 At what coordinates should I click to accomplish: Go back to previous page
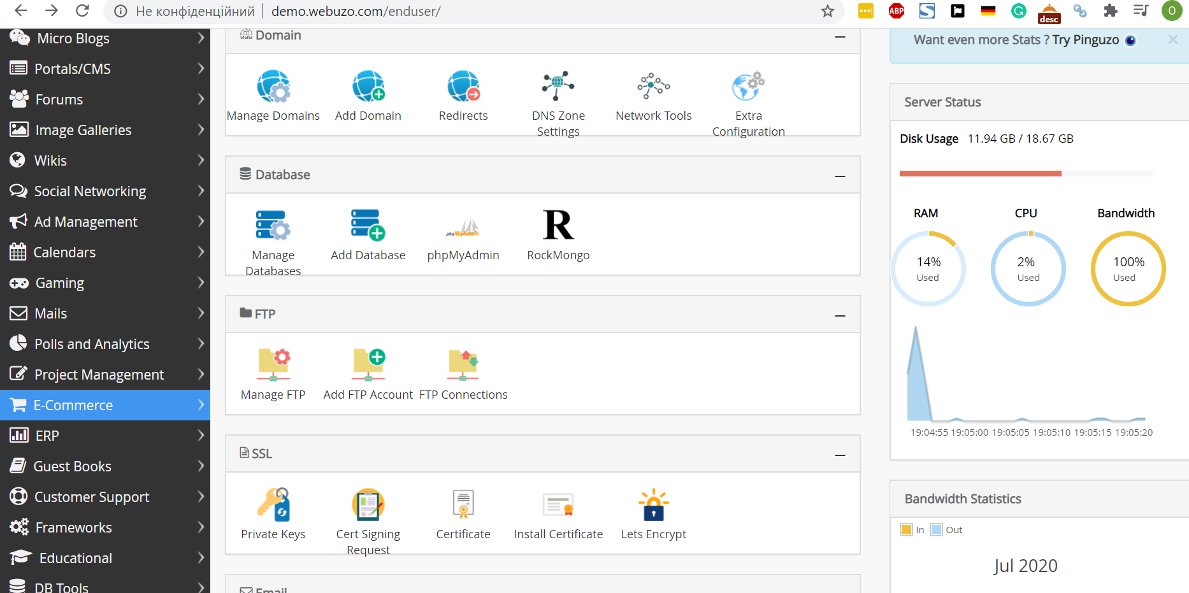pos(21,11)
